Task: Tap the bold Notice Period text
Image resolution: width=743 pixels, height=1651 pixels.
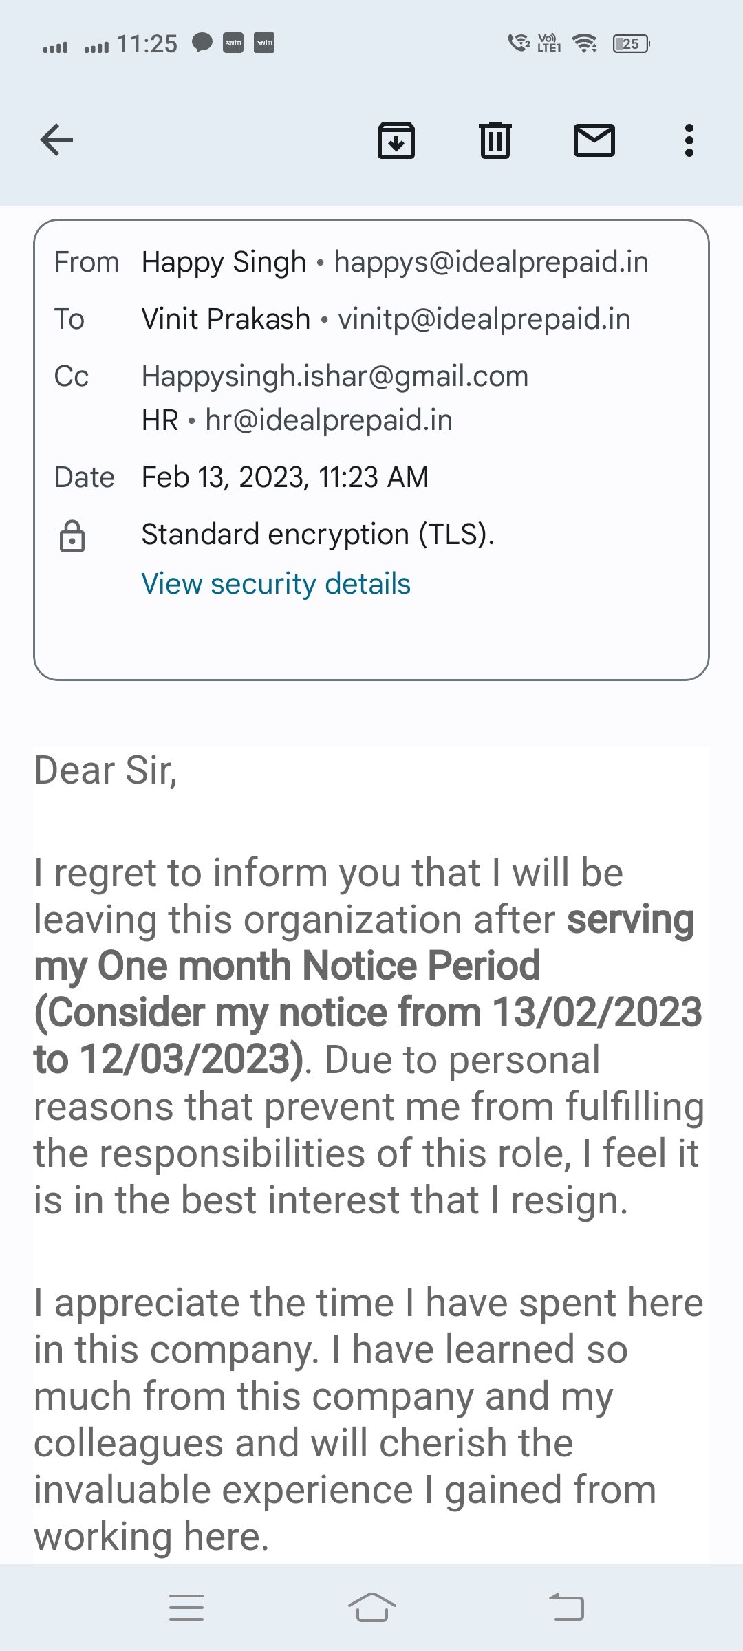Action: tap(421, 966)
